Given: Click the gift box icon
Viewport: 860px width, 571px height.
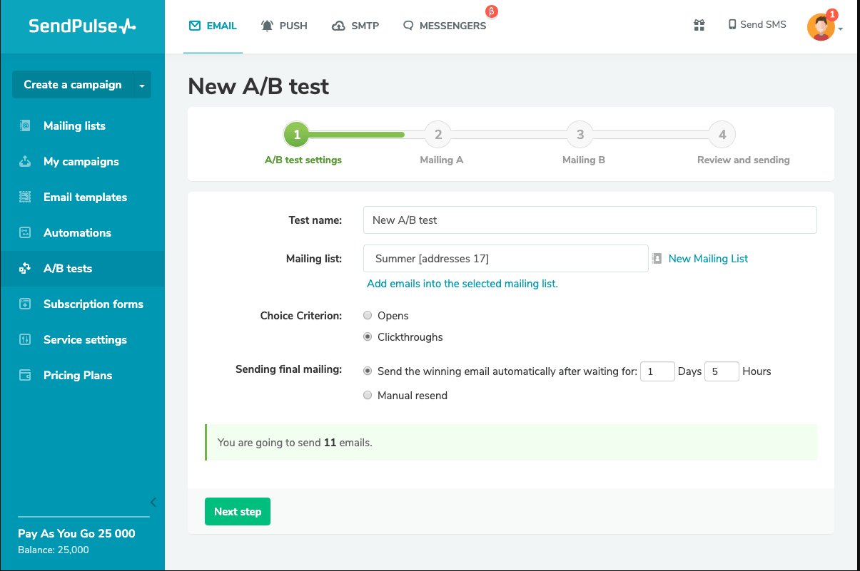Looking at the screenshot, I should pyautogui.click(x=699, y=25).
